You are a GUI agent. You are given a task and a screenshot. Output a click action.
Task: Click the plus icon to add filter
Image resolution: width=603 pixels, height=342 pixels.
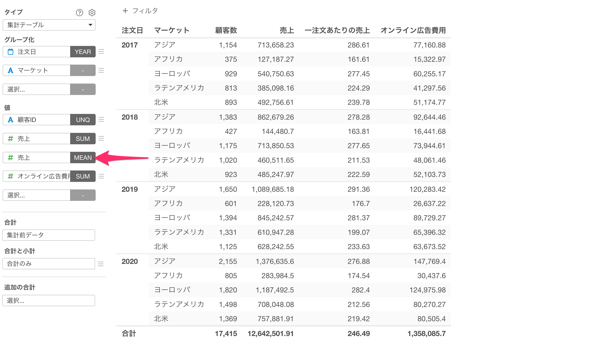coord(125,11)
